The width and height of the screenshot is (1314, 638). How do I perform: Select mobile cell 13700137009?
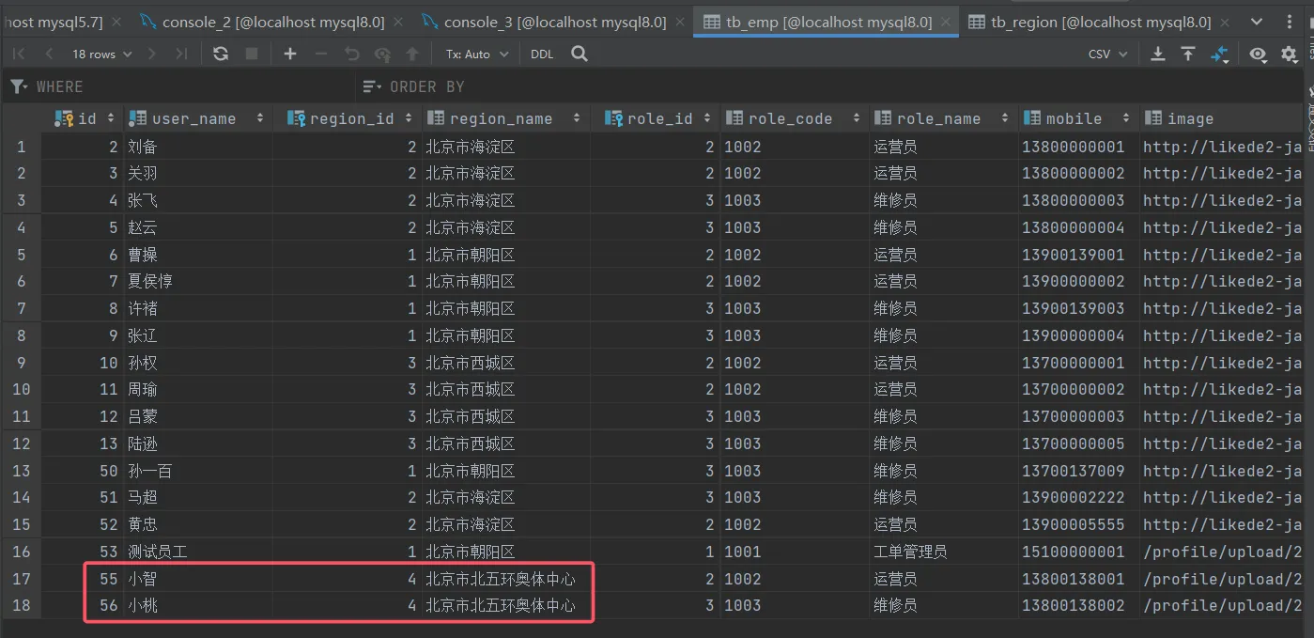[1078, 471]
